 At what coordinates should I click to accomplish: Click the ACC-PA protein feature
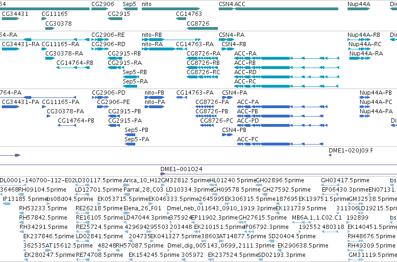pyautogui.click(x=282, y=107)
